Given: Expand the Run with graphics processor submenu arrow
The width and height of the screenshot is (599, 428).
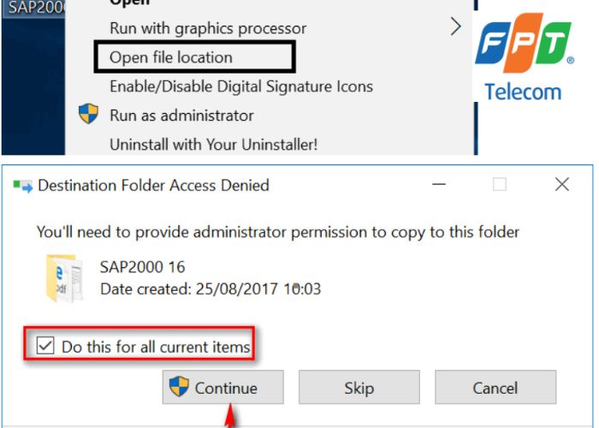Looking at the screenshot, I should [x=455, y=27].
